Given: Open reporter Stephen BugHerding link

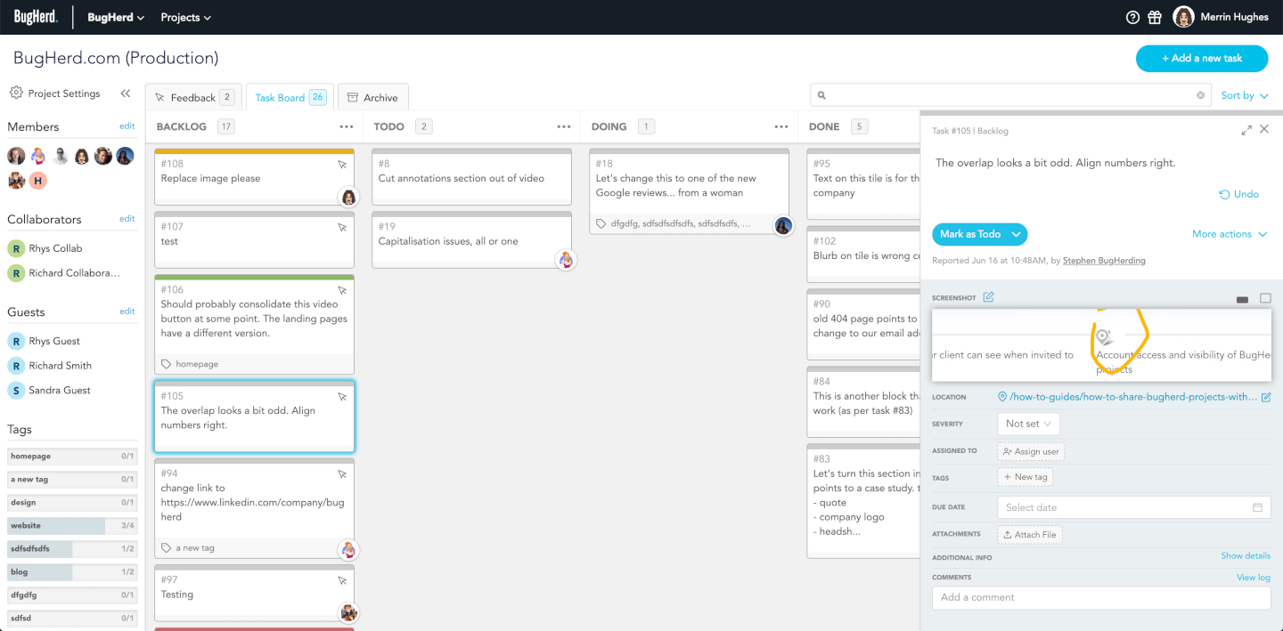Looking at the screenshot, I should (1104, 260).
